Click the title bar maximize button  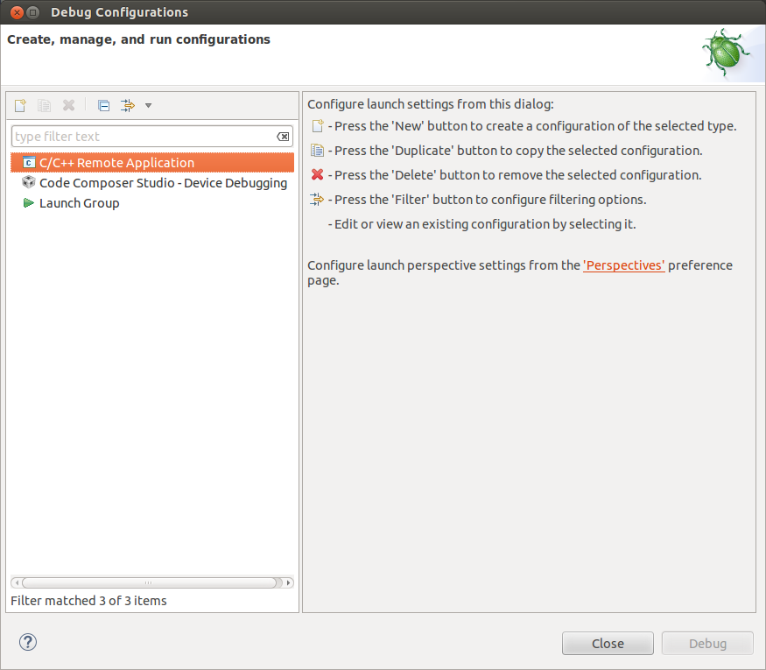(x=32, y=12)
